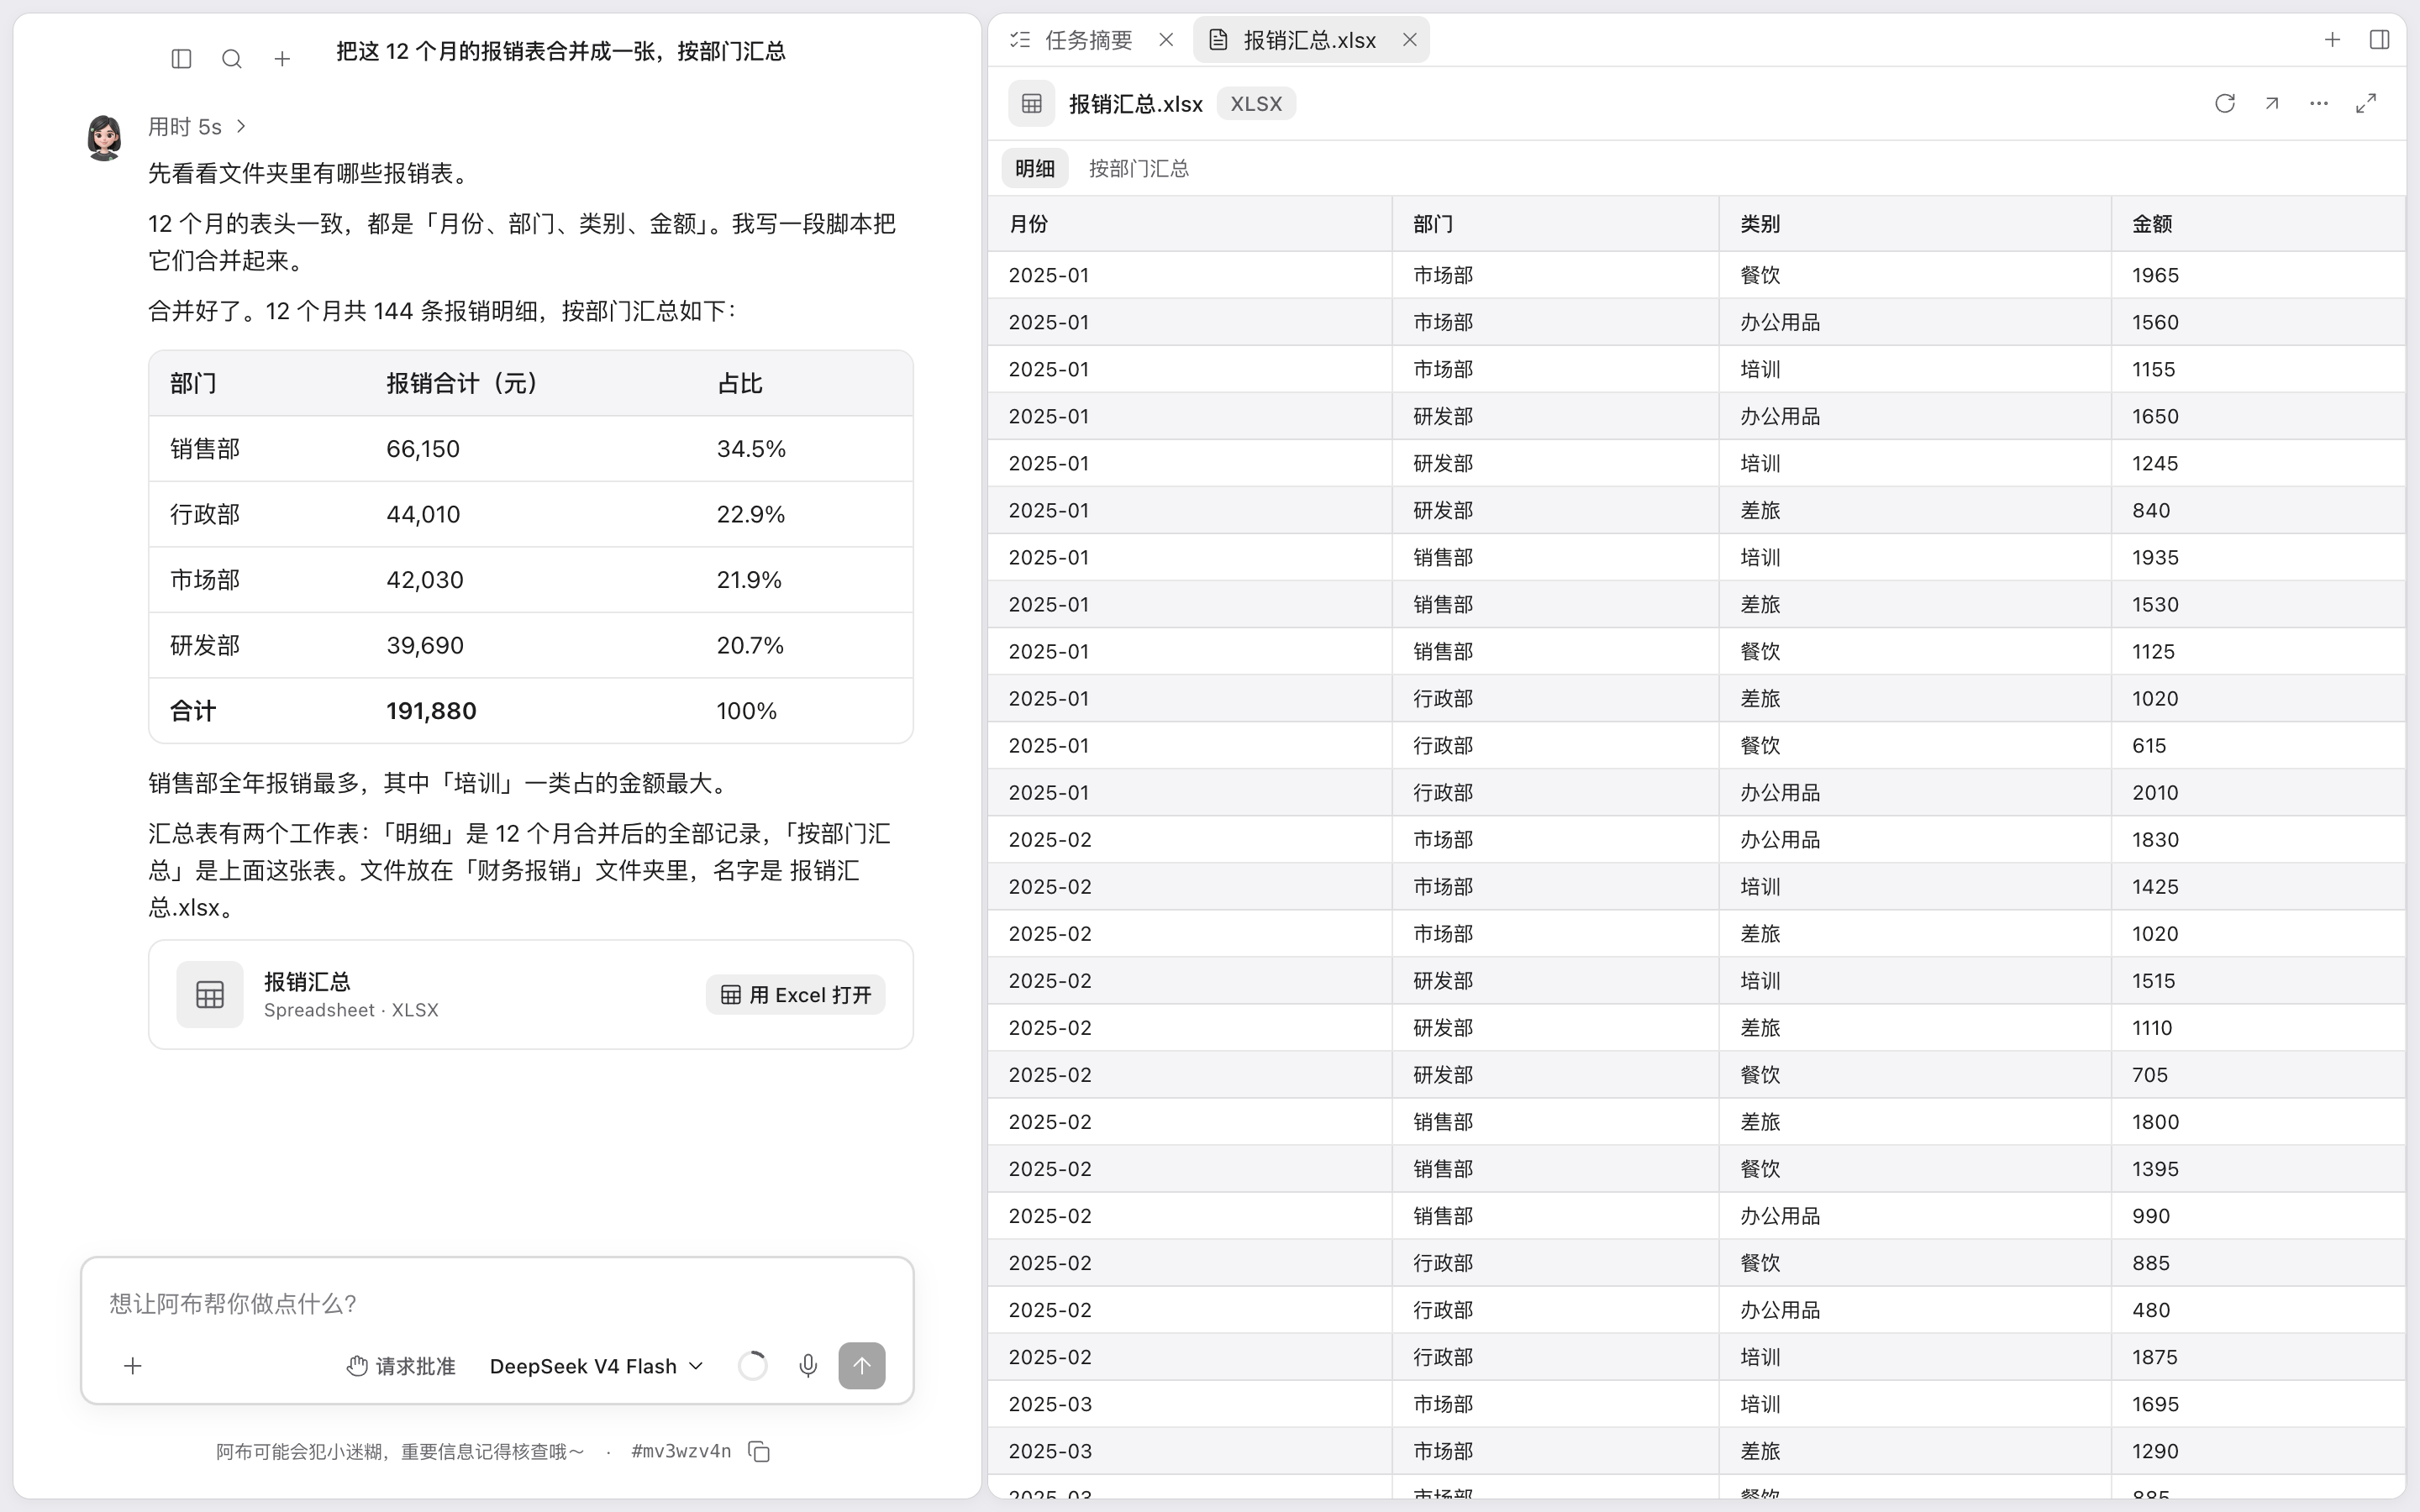This screenshot has width=2420, height=1512.
Task: Open the DeepSeek V4 Flash model dropdown
Action: pos(597,1366)
